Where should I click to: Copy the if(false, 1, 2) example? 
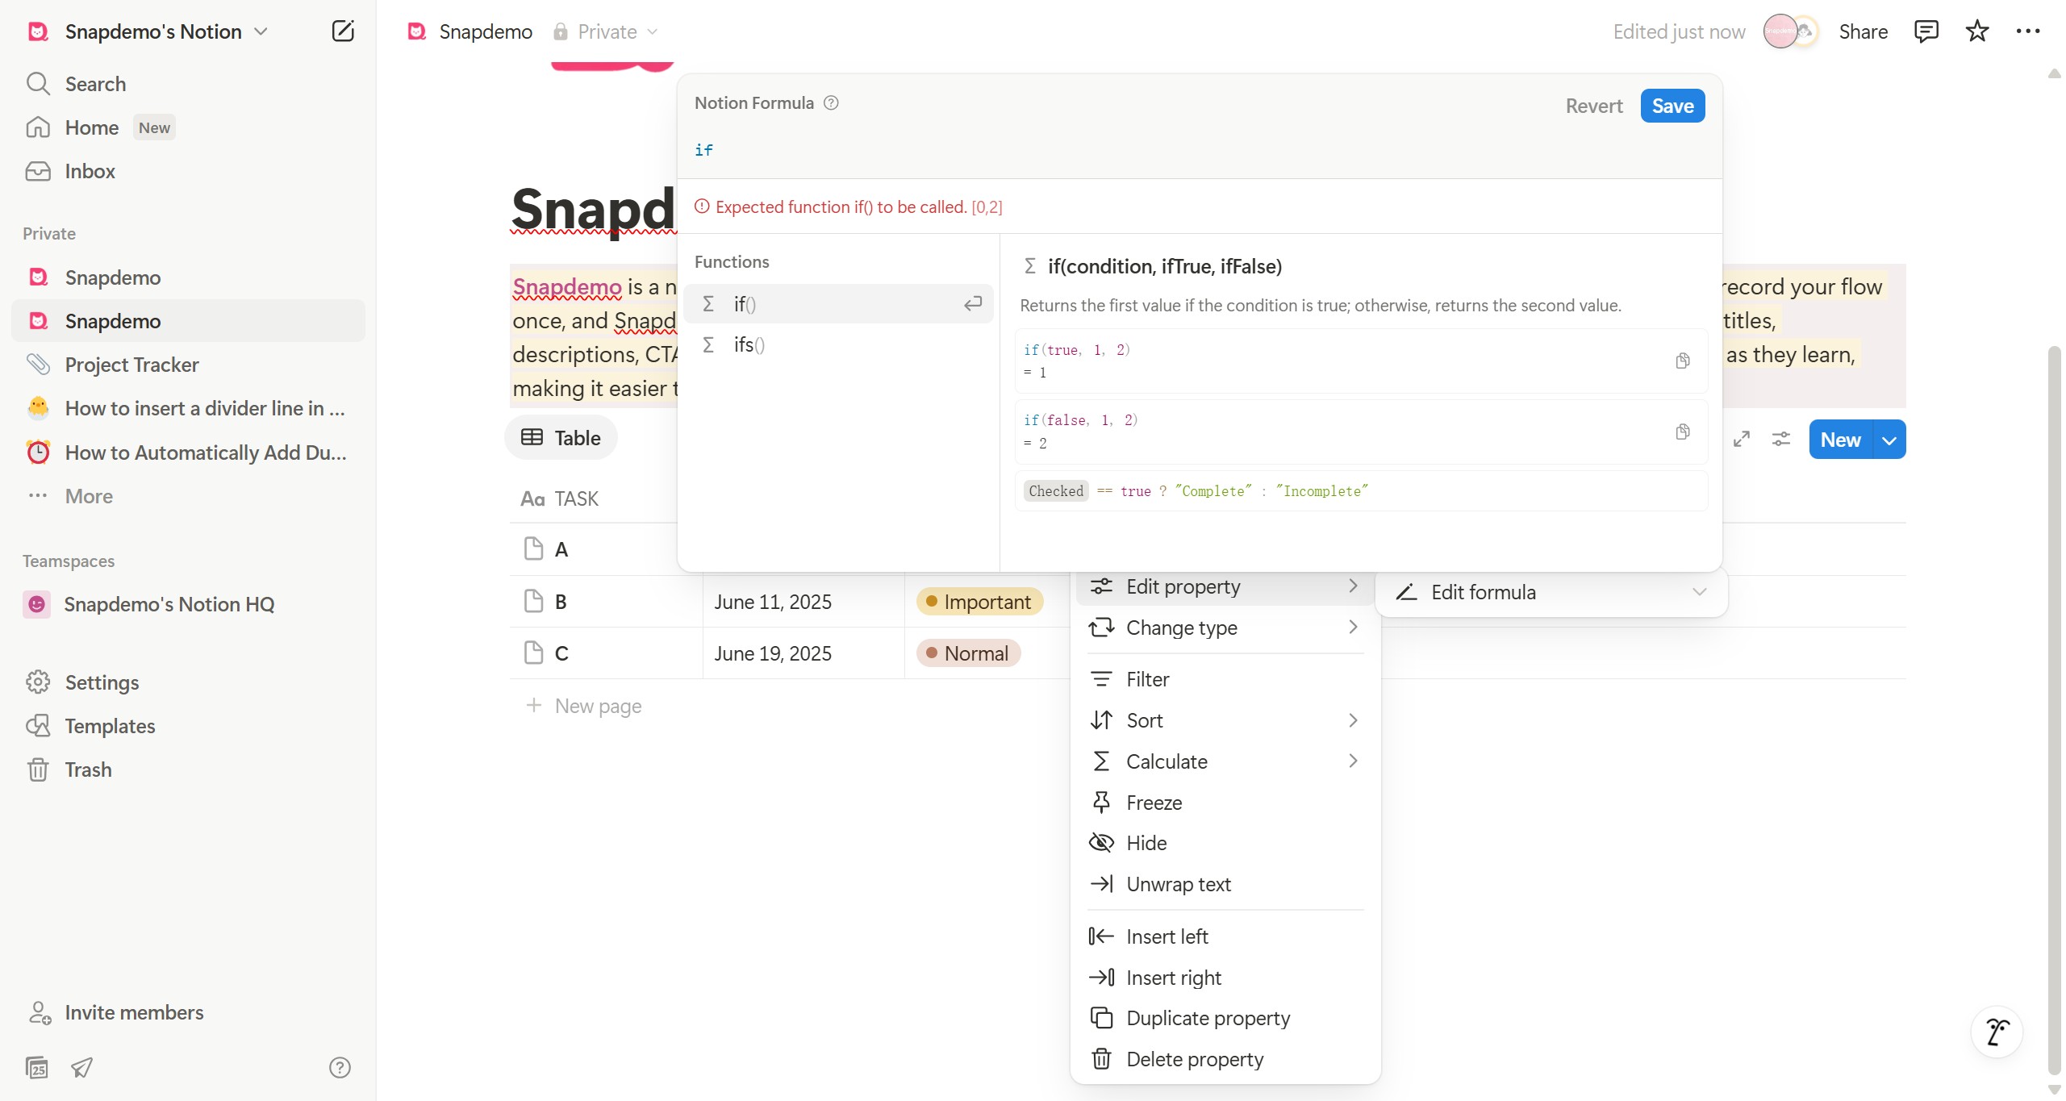[1682, 432]
